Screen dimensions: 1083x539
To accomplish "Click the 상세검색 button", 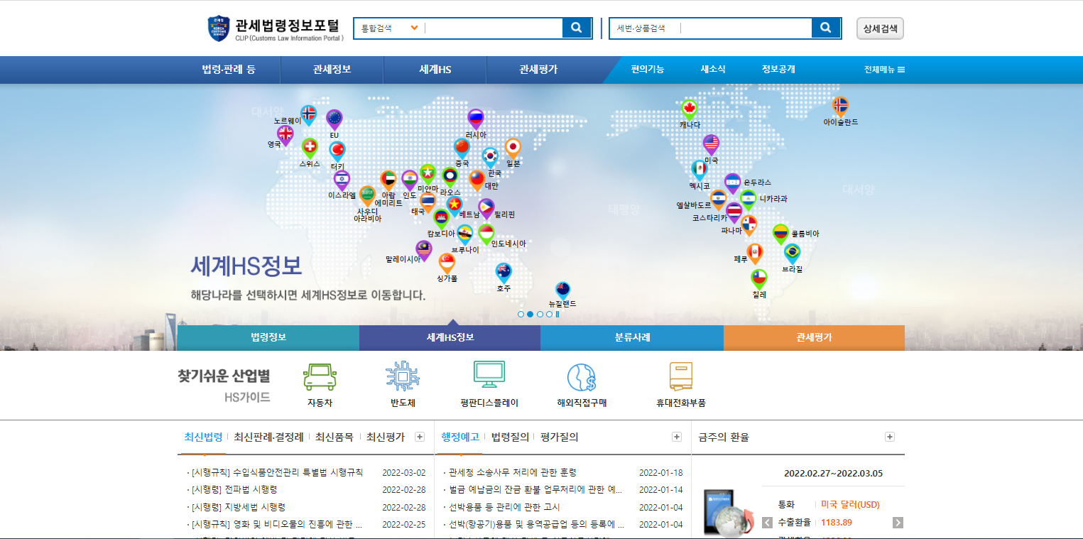I will click(x=880, y=28).
